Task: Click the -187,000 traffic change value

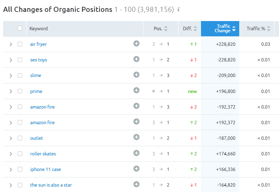Action: (x=226, y=138)
